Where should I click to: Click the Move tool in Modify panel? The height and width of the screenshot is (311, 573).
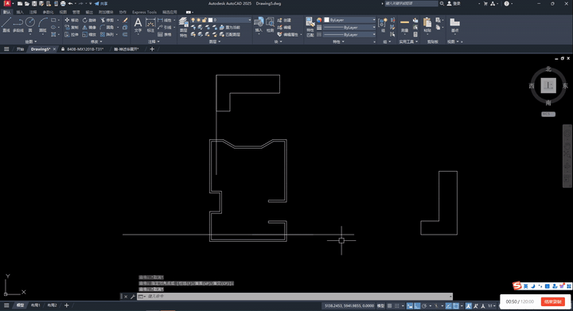(x=72, y=20)
